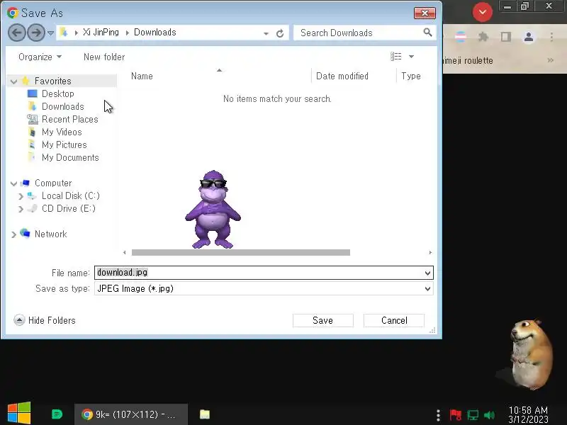Click the Save button
The width and height of the screenshot is (567, 425).
323,321
